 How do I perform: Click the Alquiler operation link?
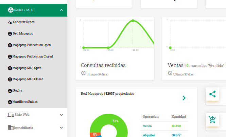(149, 135)
